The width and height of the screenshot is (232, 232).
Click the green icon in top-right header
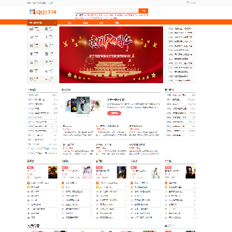coord(188,3)
